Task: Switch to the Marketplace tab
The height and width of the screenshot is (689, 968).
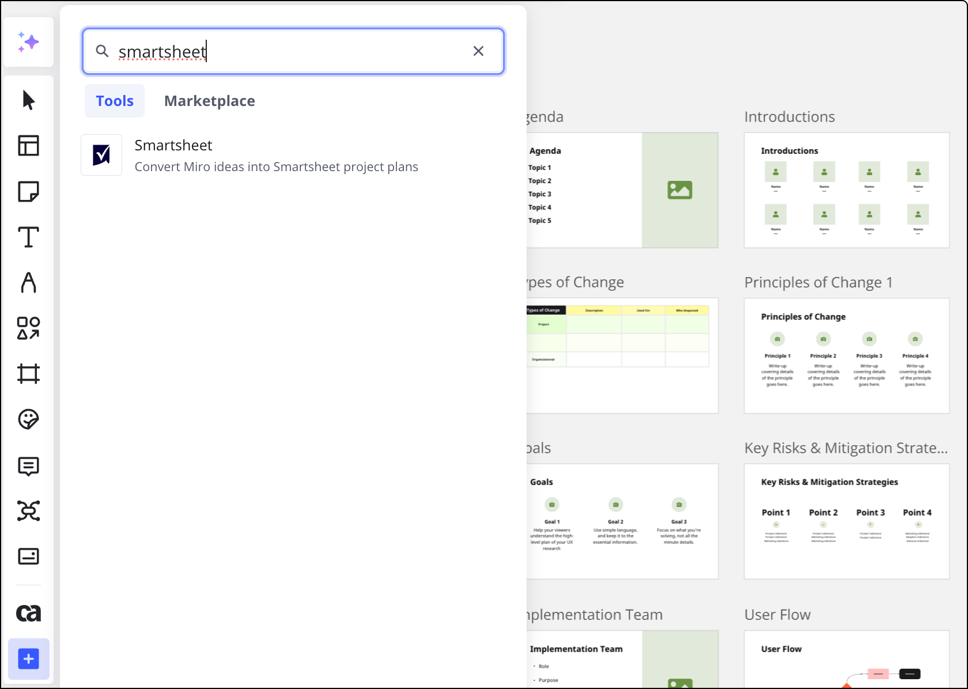Action: [x=209, y=101]
